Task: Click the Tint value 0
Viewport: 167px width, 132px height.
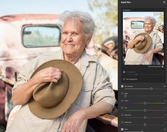Action: point(165,108)
